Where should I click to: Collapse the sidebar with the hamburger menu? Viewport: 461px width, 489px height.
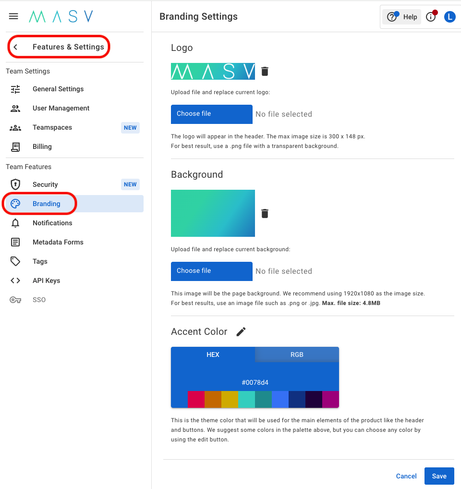[13, 16]
